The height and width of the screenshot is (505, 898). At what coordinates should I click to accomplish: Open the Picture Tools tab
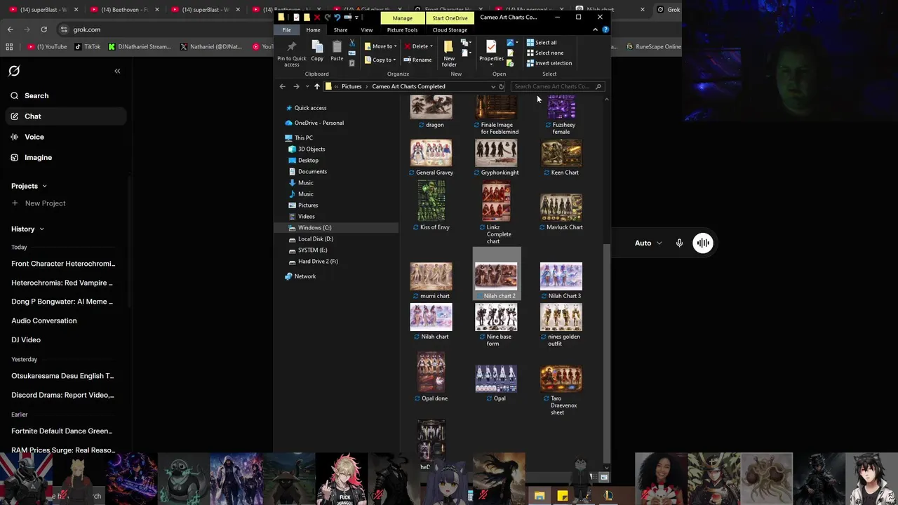pos(402,29)
